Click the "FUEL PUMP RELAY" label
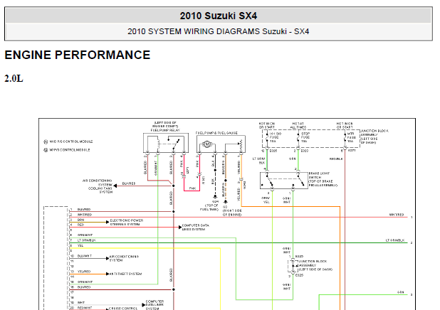This screenshot has height=310, width=440. (165, 130)
